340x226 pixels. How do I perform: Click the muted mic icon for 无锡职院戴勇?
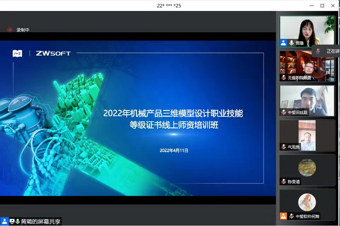click(284, 77)
